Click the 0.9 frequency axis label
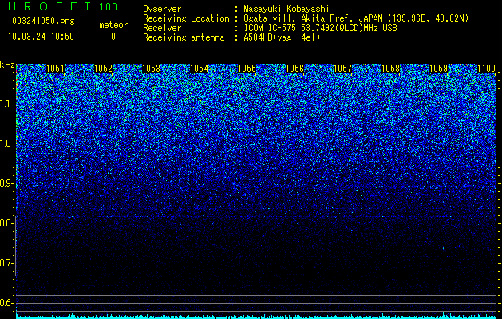Image resolution: width=502 pixels, height=319 pixels. pos(7,183)
